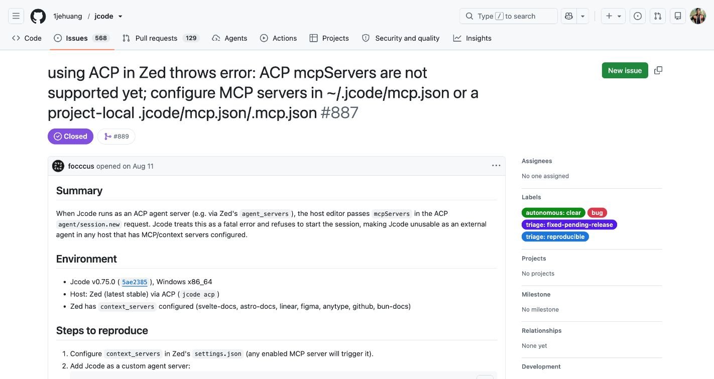Screen dimensions: 714x379
Task: Expand the Copilot dropdown arrow
Action: (x=583, y=16)
